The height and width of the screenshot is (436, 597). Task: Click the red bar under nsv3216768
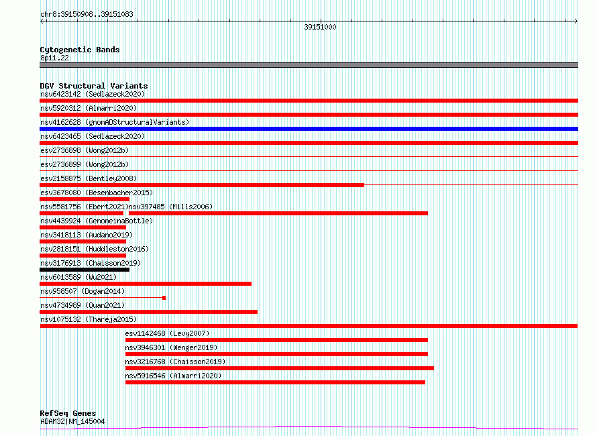[x=280, y=368]
